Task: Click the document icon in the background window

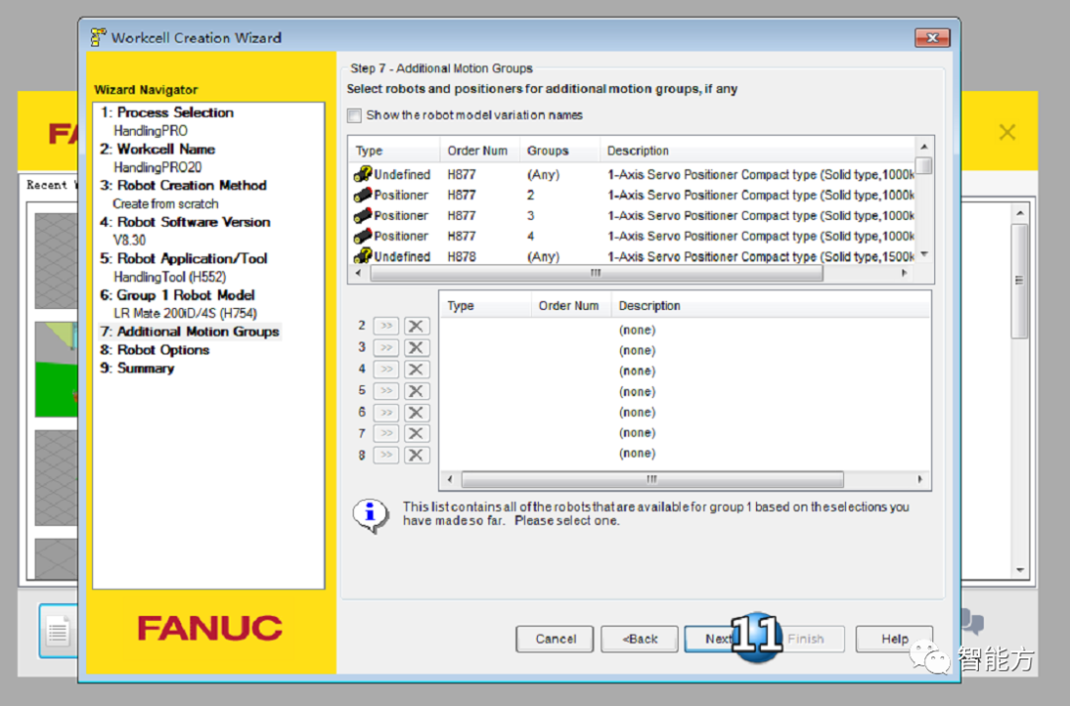Action: pyautogui.click(x=58, y=631)
